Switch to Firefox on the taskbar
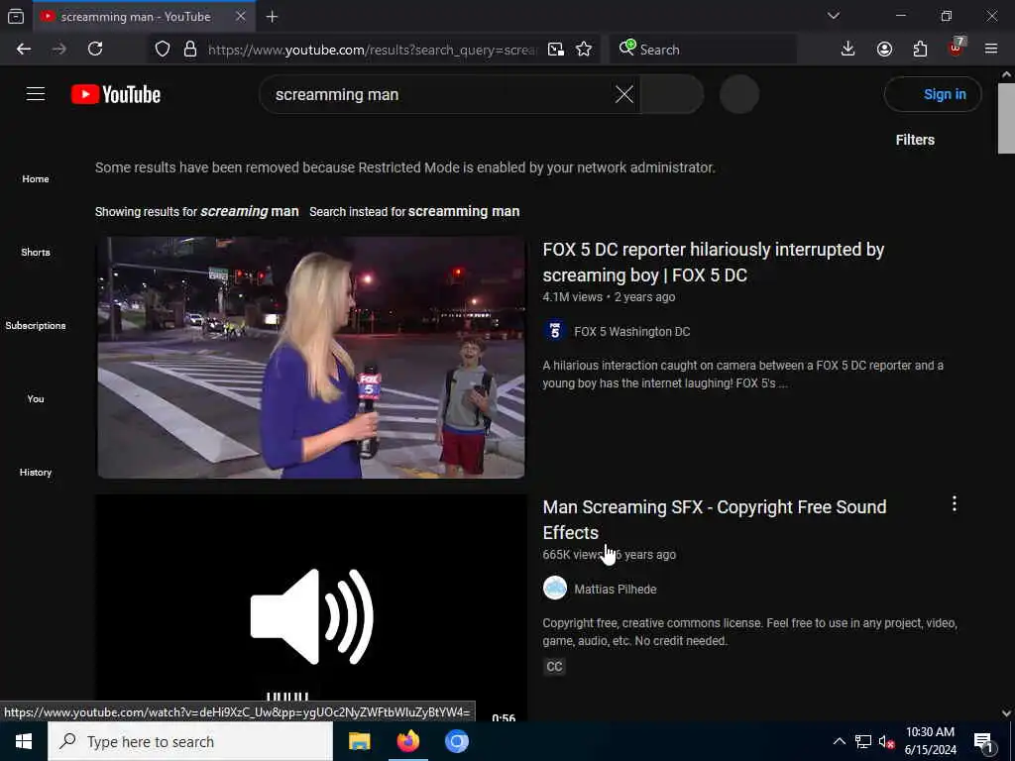This screenshot has height=761, width=1015. pyautogui.click(x=408, y=741)
